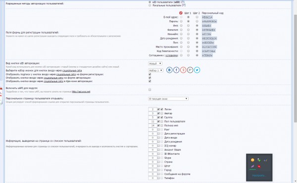The image size is (297, 183).
Task: Open социальные сети link in registration form row
Action: coord(66,74)
